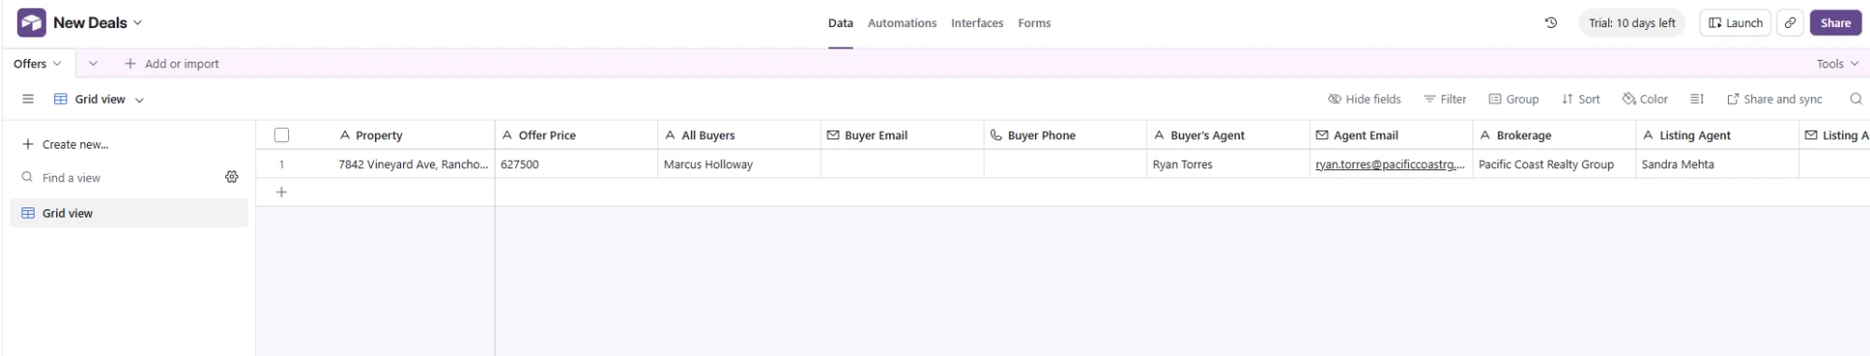Expand the Tools dropdown
Viewport: 1870px width, 356px height.
click(1837, 64)
